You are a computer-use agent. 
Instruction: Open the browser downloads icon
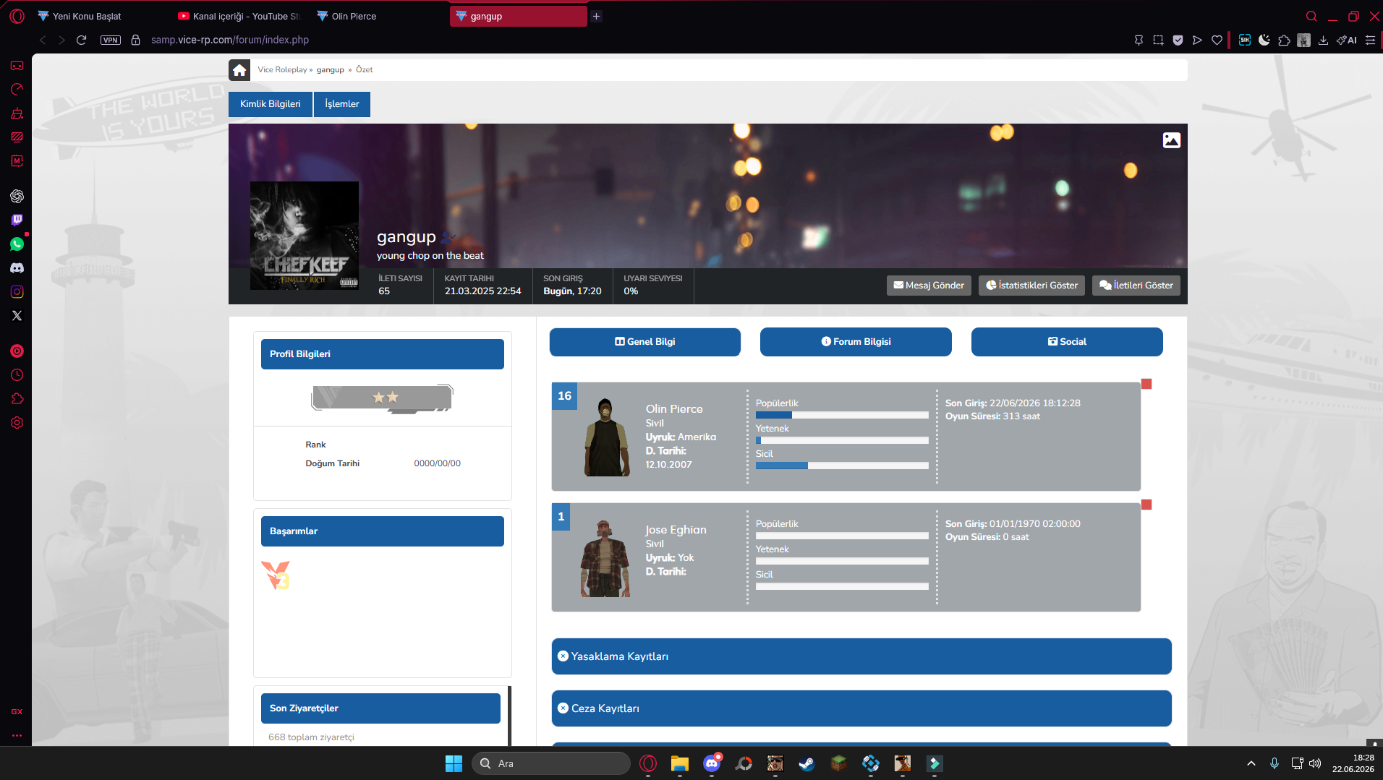coord(1323,40)
